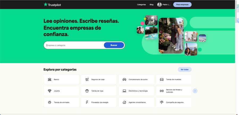
Task: Click the t-shirt clothing store icon
Action: click(x=87, y=91)
